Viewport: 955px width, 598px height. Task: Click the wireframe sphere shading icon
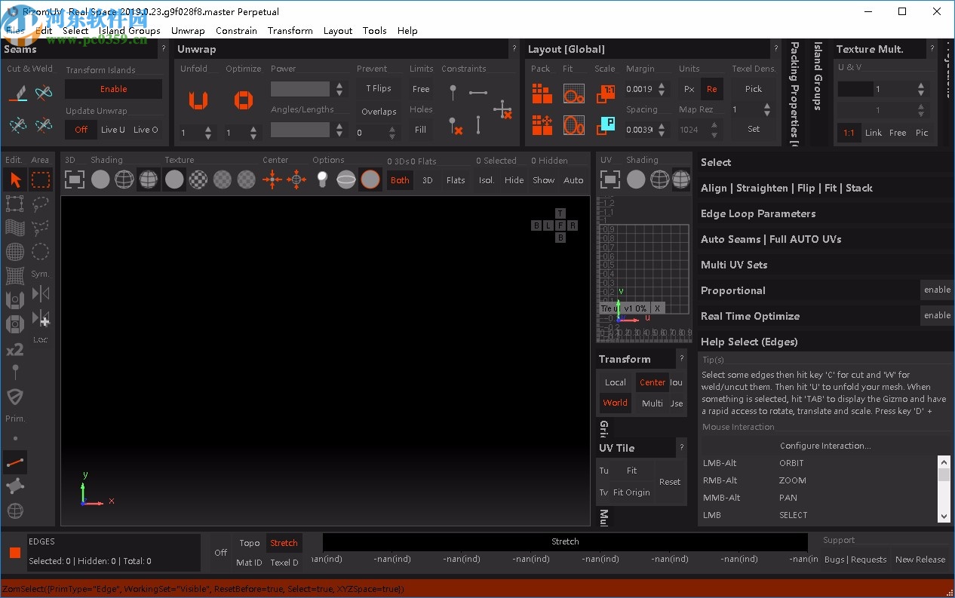(124, 179)
